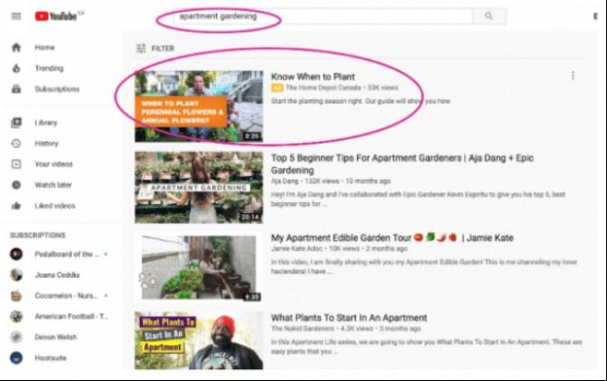This screenshot has width=607, height=381.
Task: Click the search magnifier button
Action: [x=489, y=16]
